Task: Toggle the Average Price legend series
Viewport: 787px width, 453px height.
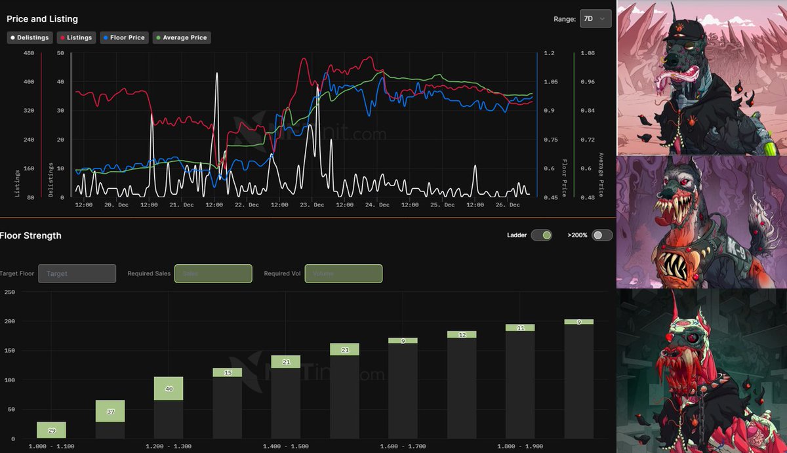Action: pos(182,37)
